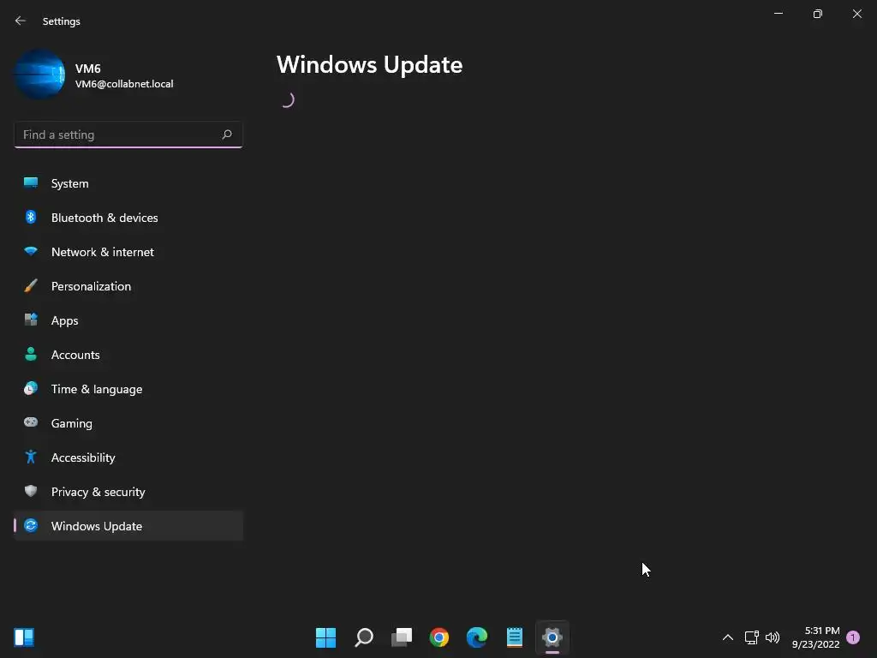The height and width of the screenshot is (658, 877).
Task: Go back with the Settings back arrow
Action: coord(21,21)
